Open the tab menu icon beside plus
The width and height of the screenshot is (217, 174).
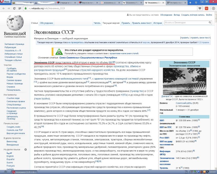click(196, 3)
